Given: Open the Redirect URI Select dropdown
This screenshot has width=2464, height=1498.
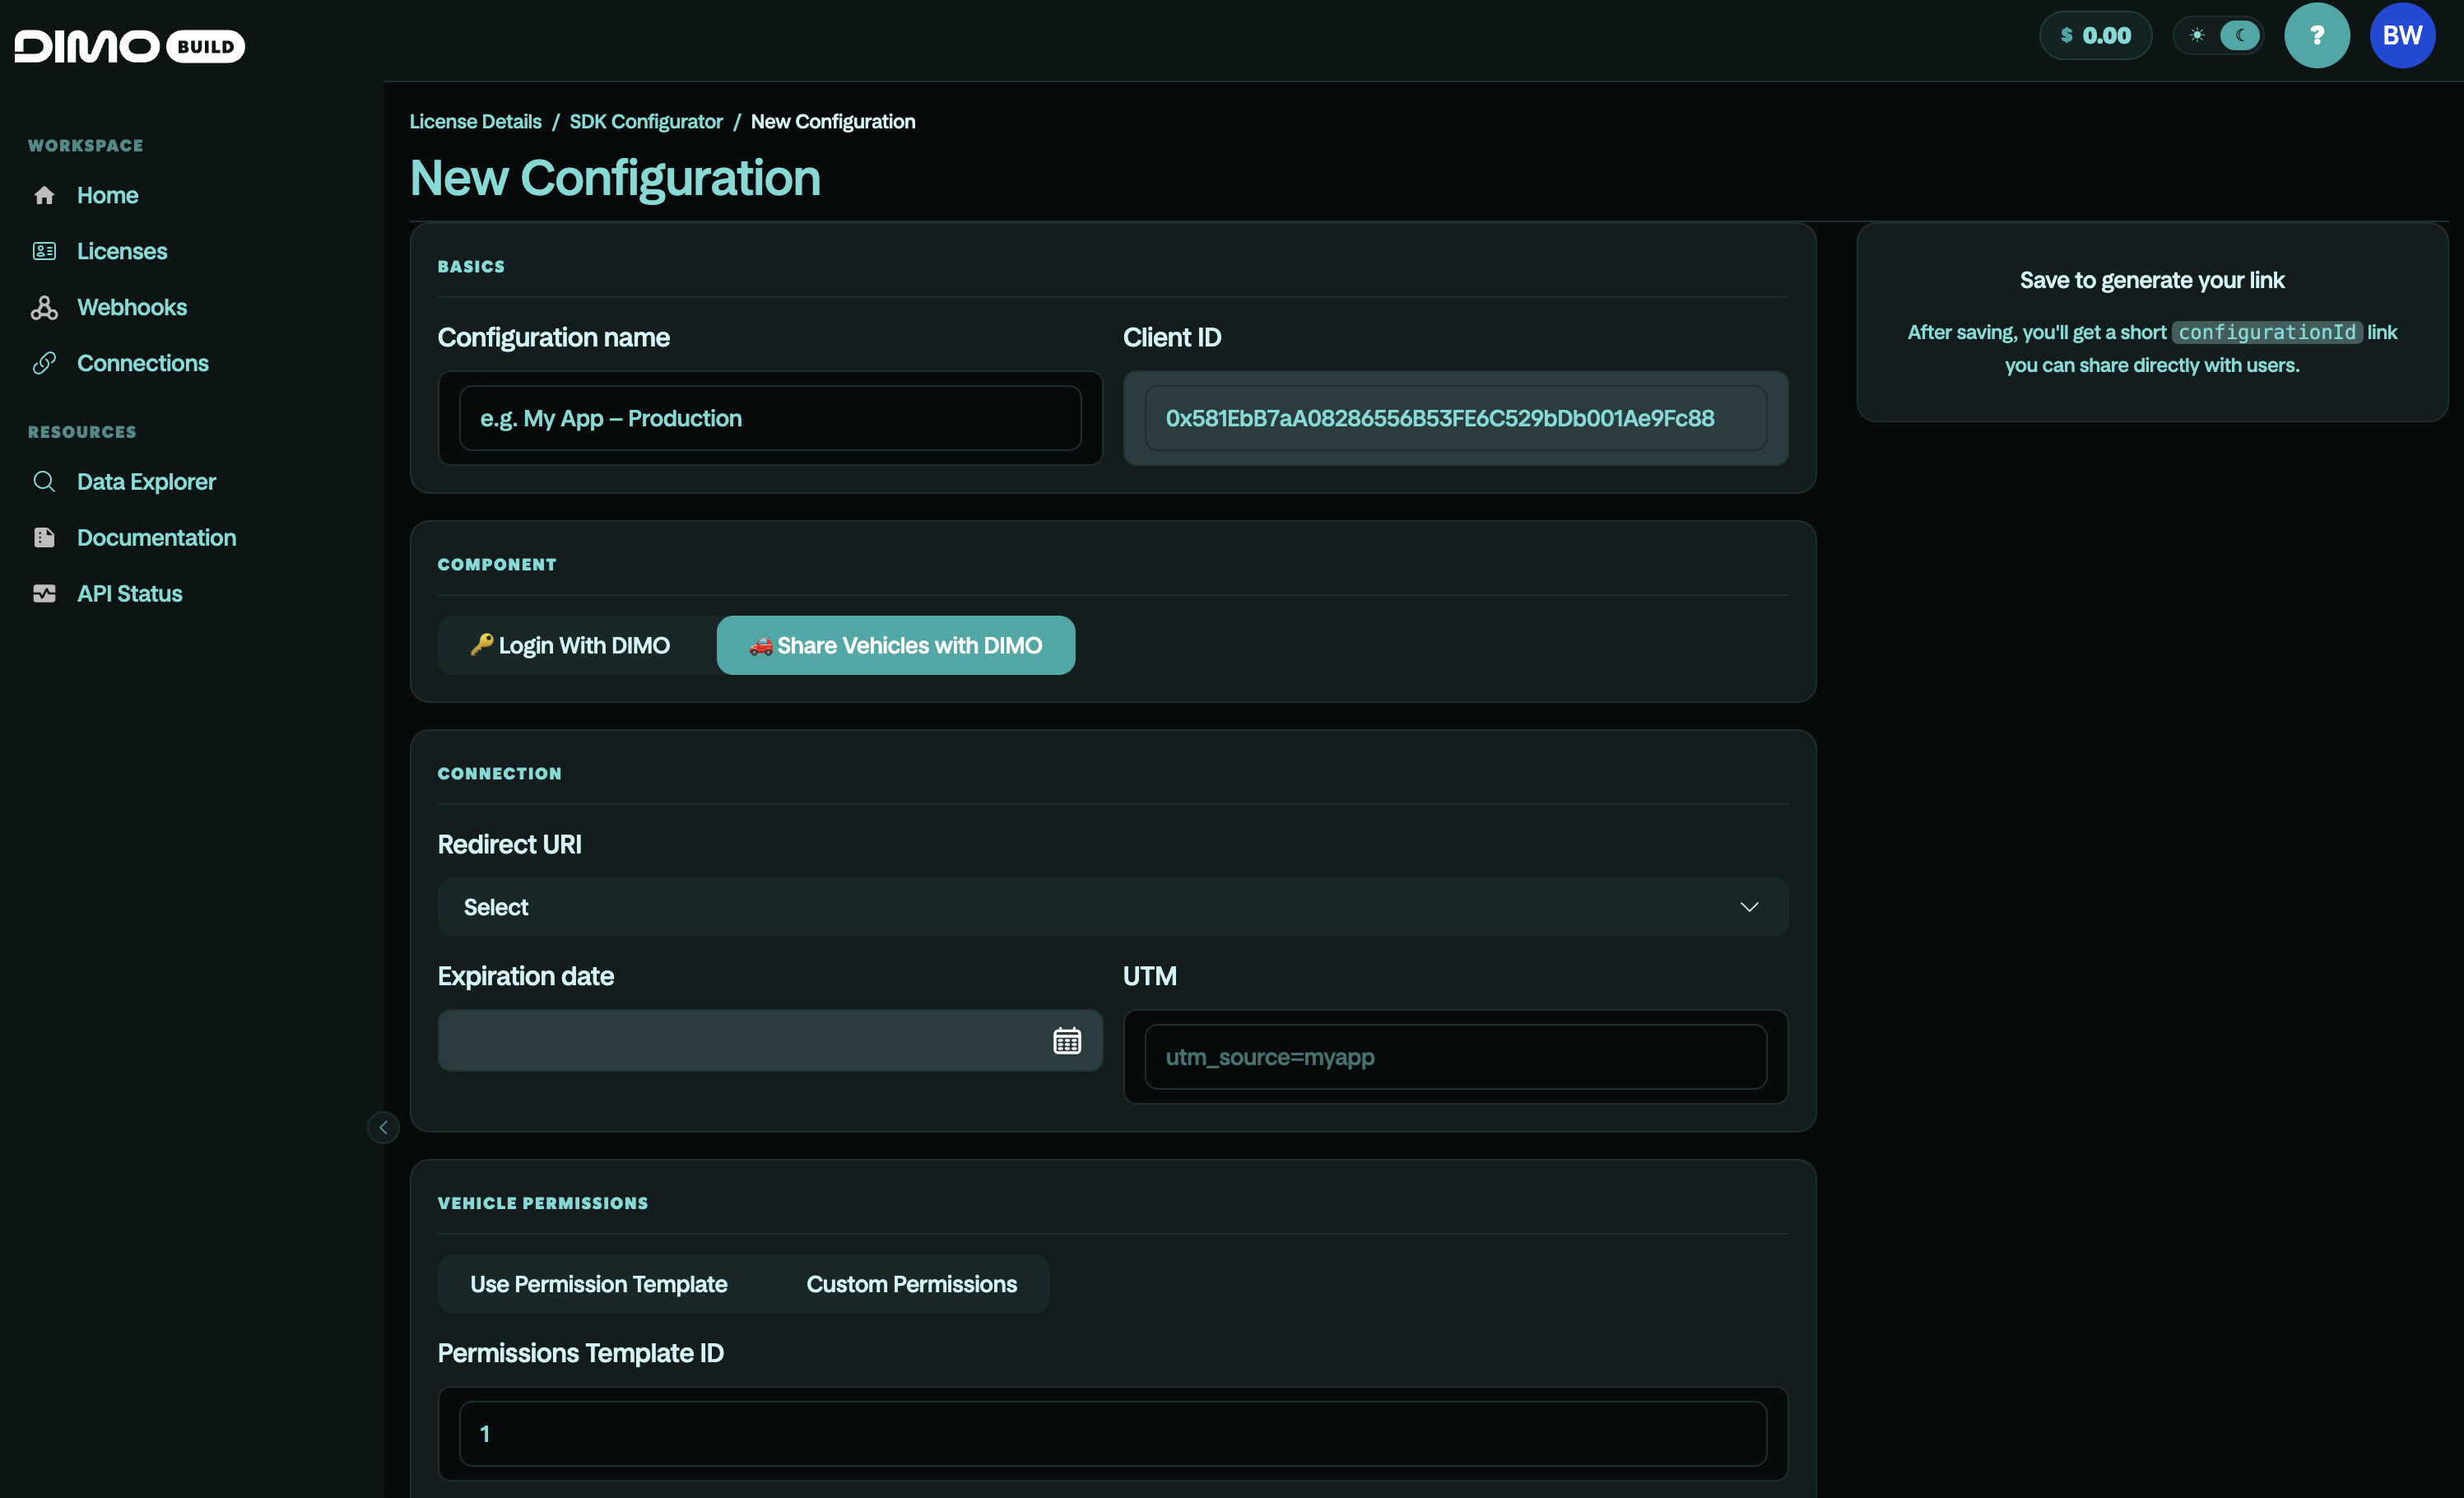Looking at the screenshot, I should [1112, 907].
